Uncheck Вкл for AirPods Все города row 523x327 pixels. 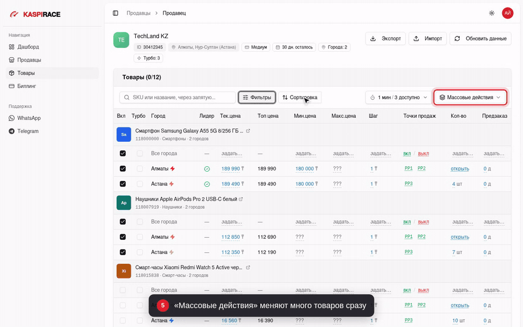tap(123, 222)
